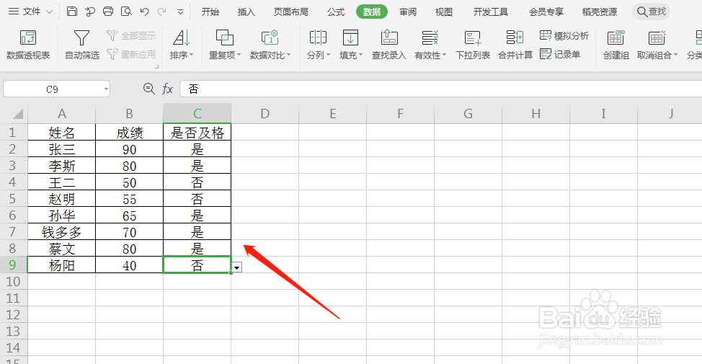The image size is (702, 364).
Task: Switch to the 视图 tab
Action: click(x=443, y=12)
